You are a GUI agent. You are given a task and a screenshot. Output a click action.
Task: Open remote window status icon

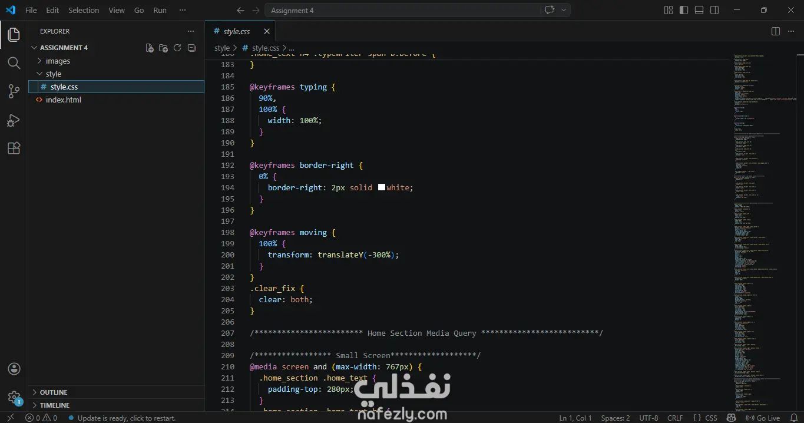10,418
